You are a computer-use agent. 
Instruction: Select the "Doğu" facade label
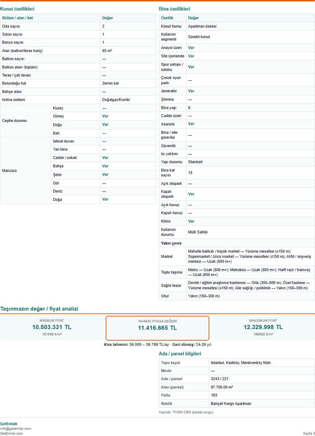click(58, 125)
